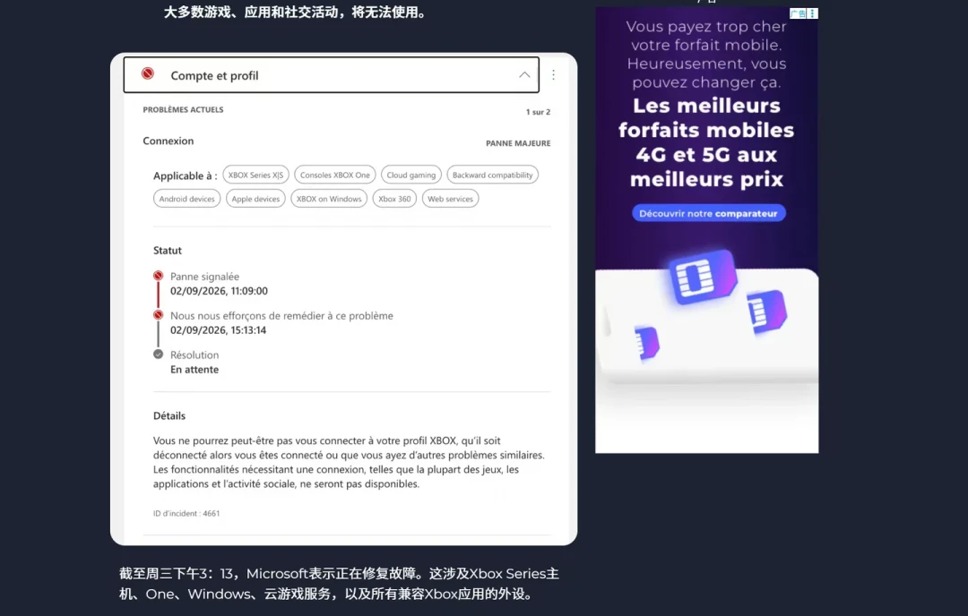This screenshot has width=968, height=616.
Task: Select the Web services tag
Action: pos(450,199)
